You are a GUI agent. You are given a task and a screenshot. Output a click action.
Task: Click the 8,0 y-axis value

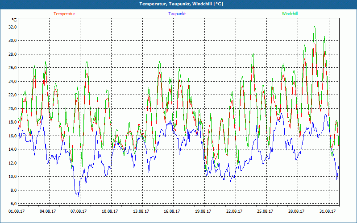tap(14, 190)
